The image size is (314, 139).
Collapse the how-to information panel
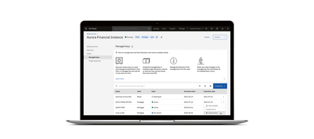[x=224, y=79]
